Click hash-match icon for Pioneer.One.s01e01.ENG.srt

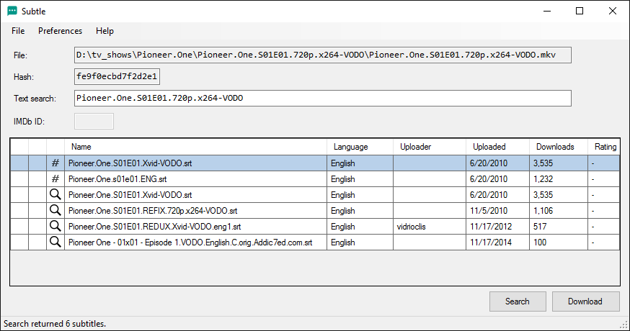[x=55, y=179]
